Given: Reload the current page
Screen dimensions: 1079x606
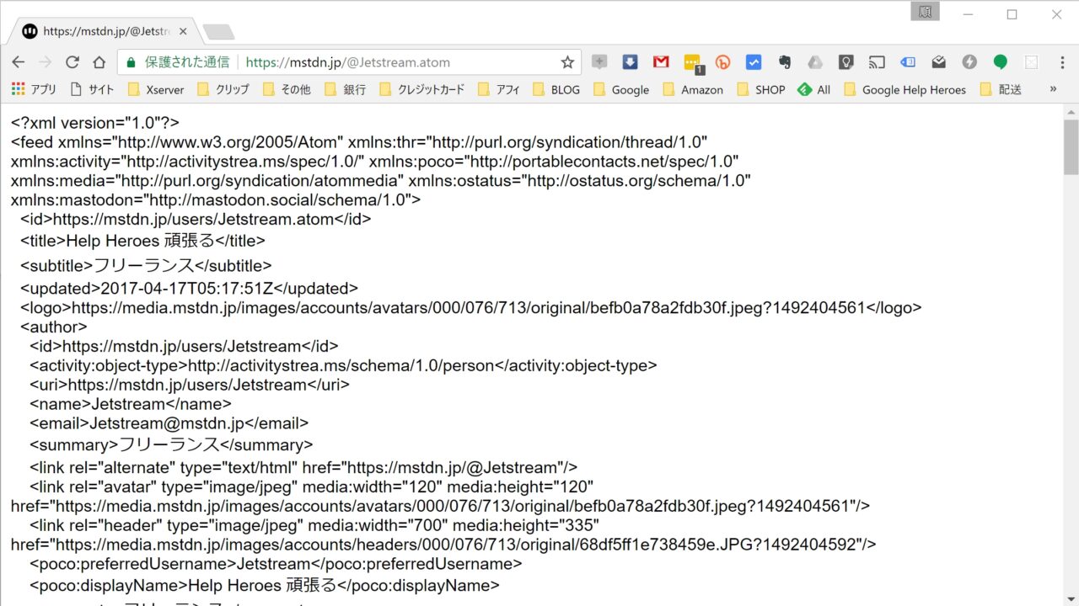Looking at the screenshot, I should pos(72,62).
